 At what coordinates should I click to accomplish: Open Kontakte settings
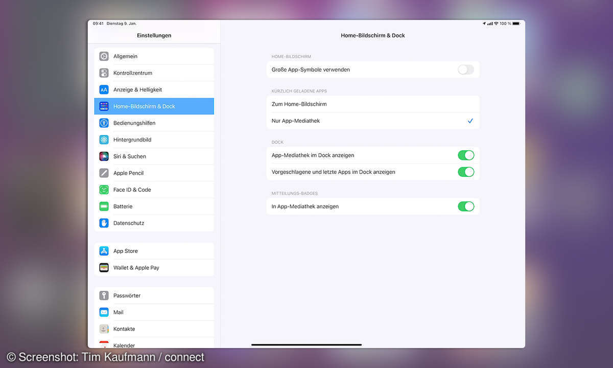154,329
